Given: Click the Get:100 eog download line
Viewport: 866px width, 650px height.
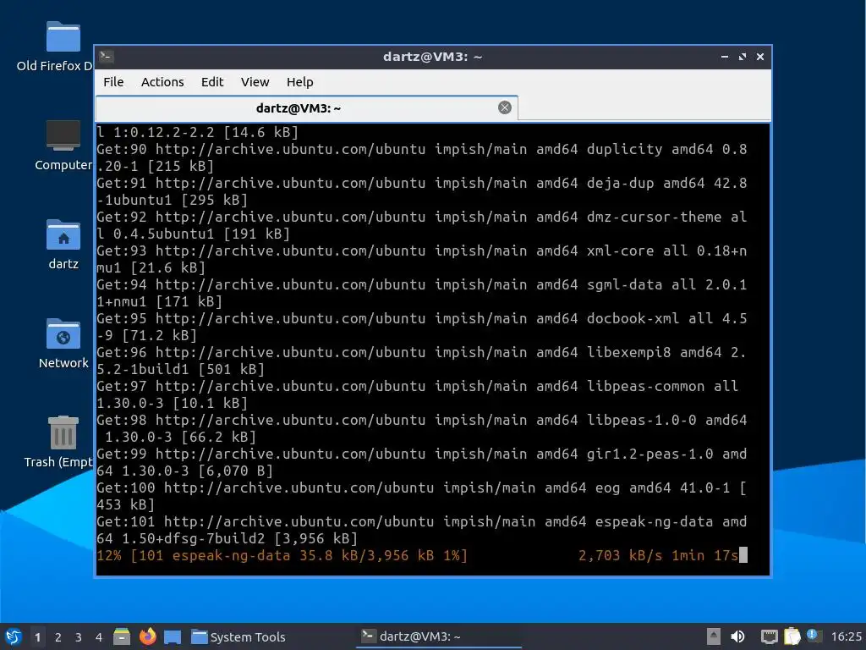Looking at the screenshot, I should coord(422,496).
